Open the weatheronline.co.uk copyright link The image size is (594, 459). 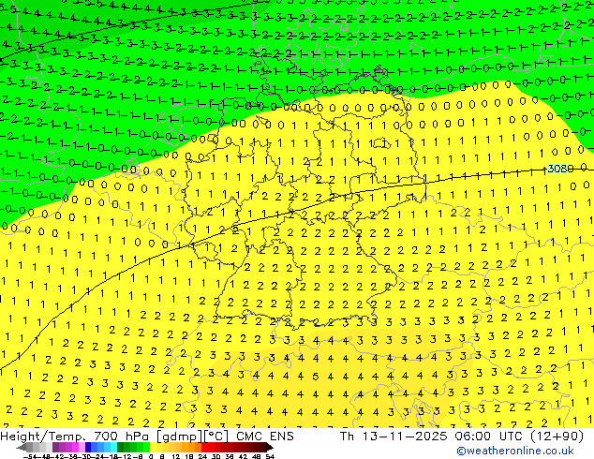515,451
